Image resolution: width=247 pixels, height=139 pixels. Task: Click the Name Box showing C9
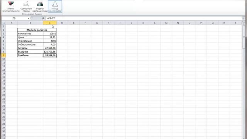pyautogui.click(x=14, y=18)
